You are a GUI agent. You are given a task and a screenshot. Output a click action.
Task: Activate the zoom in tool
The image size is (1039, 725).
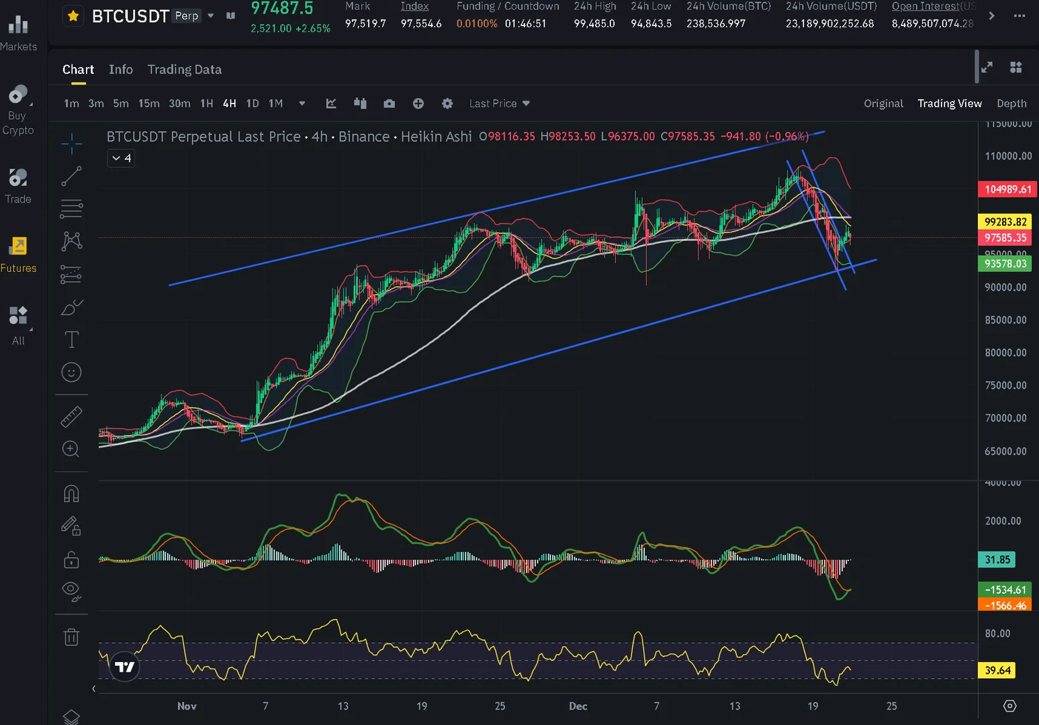(x=71, y=449)
